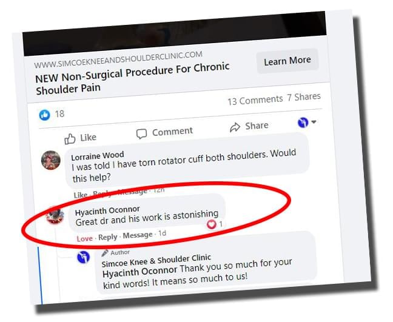Click Reply under Hyacinth's comment
This screenshot has height=322, width=393.
coord(108,237)
